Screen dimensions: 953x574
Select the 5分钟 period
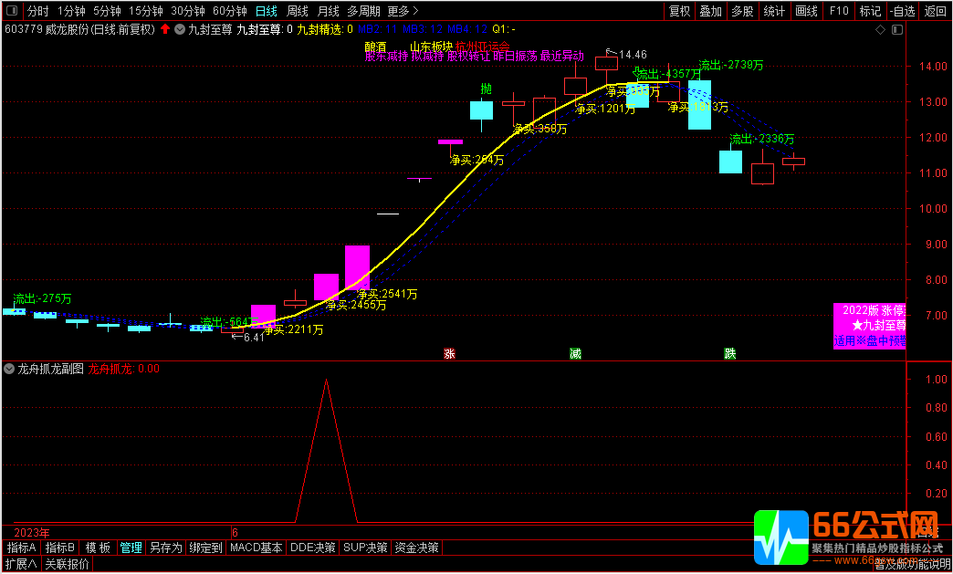tap(107, 11)
